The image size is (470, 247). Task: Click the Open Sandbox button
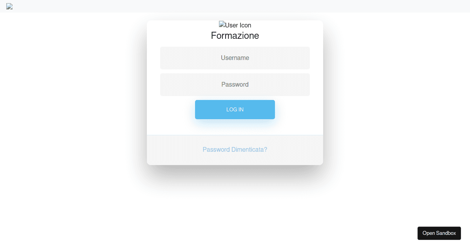[439, 233]
